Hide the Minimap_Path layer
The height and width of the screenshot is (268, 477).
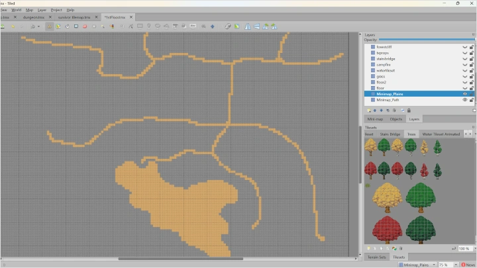(x=464, y=100)
